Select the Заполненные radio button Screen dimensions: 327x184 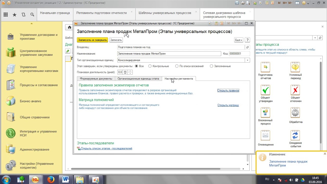[x=211, y=66]
